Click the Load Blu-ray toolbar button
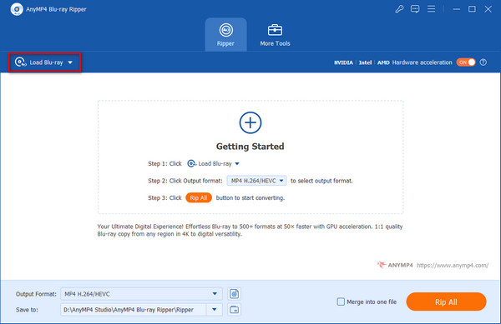501x324 pixels. [44, 62]
